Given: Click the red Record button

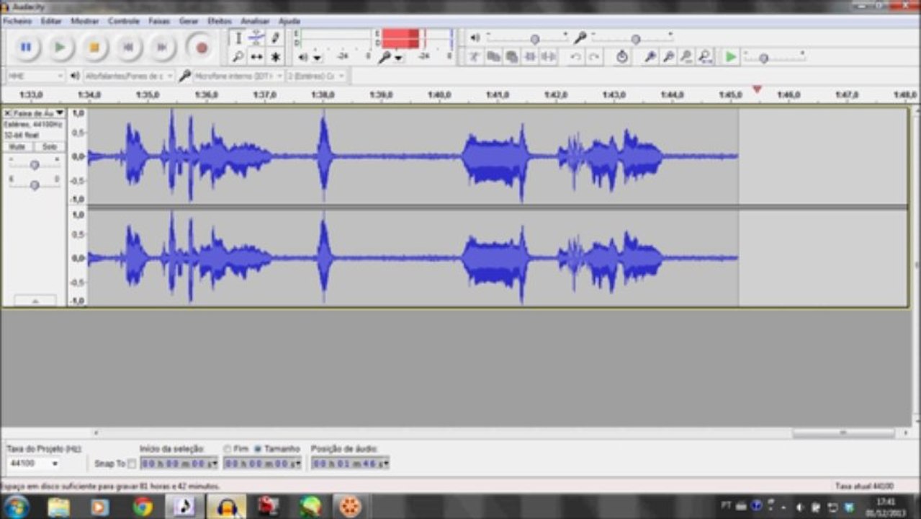Looking at the screenshot, I should click(x=202, y=48).
